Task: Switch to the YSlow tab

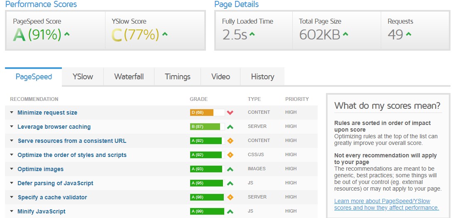Action: pyautogui.click(x=83, y=77)
